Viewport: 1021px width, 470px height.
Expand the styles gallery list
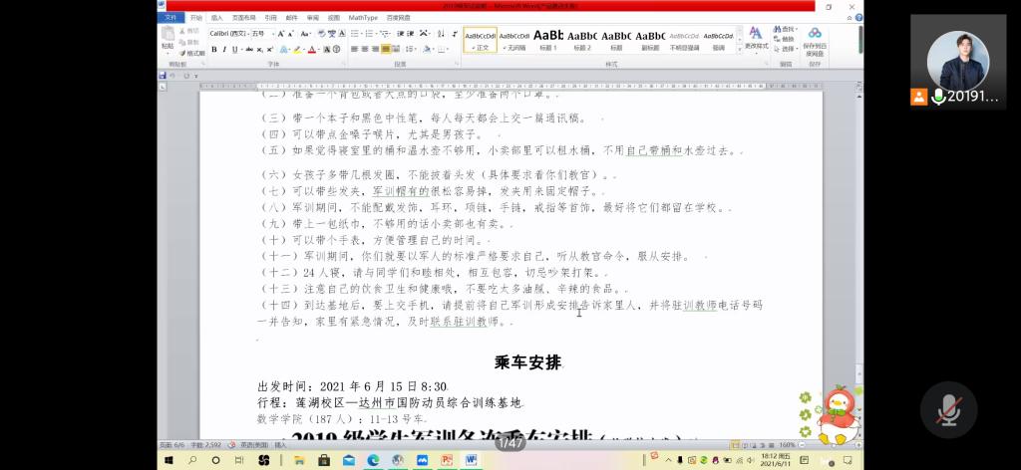pos(738,47)
